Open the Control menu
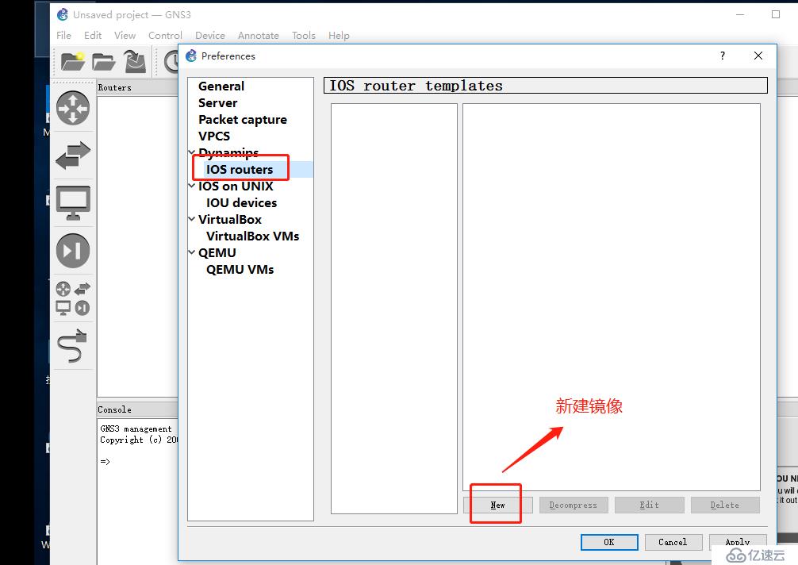 point(165,35)
